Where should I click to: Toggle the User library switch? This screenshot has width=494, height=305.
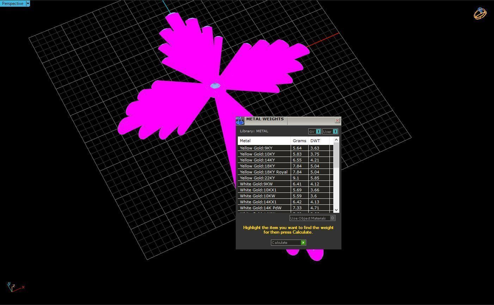pyautogui.click(x=335, y=132)
